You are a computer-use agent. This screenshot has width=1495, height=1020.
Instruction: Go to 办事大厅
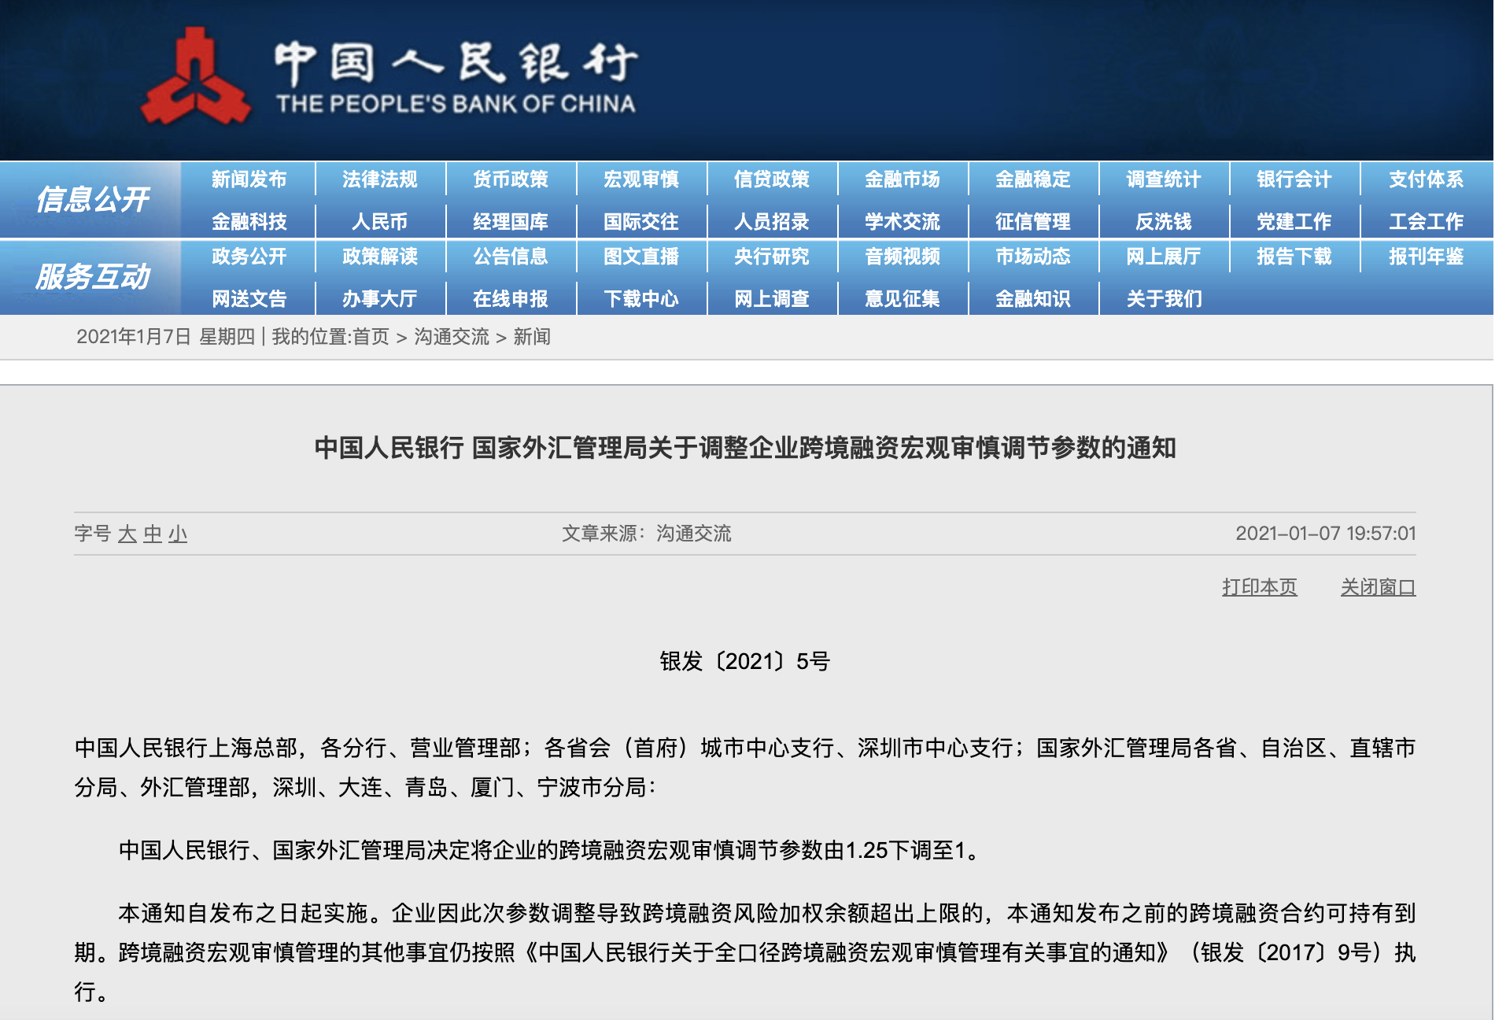point(379,299)
